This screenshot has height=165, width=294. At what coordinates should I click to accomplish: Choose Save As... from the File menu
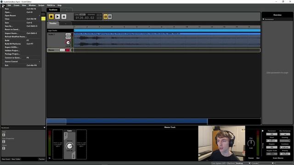click(21, 26)
